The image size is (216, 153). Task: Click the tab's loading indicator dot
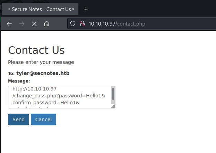(9, 9)
